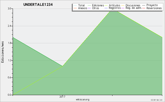Click the chart peak data point
This screenshot has height=102, width=165.
[112, 9]
